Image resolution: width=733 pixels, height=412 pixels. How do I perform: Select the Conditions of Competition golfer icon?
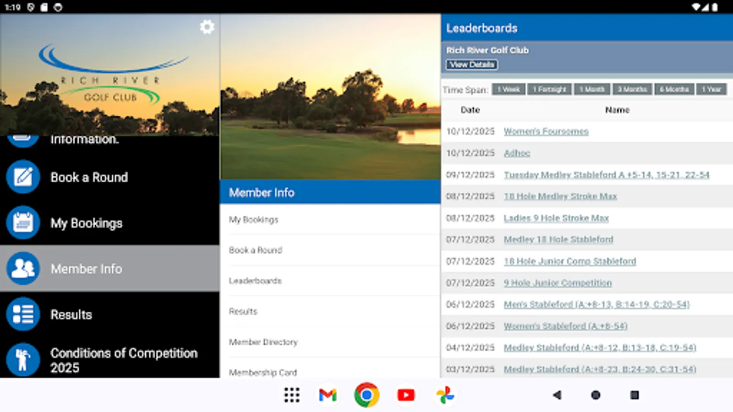coord(22,360)
